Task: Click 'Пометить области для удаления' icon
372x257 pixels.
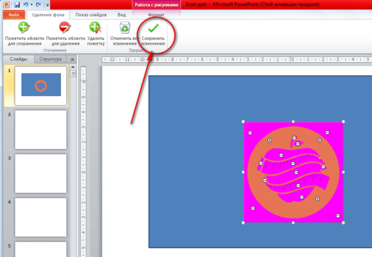Action: pyautogui.click(x=64, y=28)
